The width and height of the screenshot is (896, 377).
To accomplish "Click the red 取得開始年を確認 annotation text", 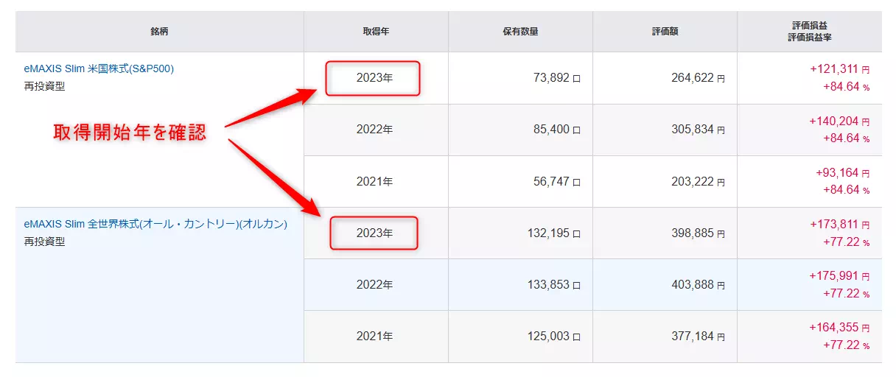I will click(130, 133).
